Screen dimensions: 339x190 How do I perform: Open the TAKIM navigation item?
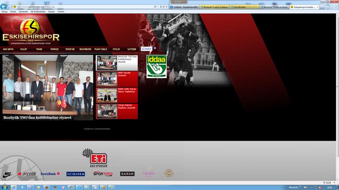point(39,49)
